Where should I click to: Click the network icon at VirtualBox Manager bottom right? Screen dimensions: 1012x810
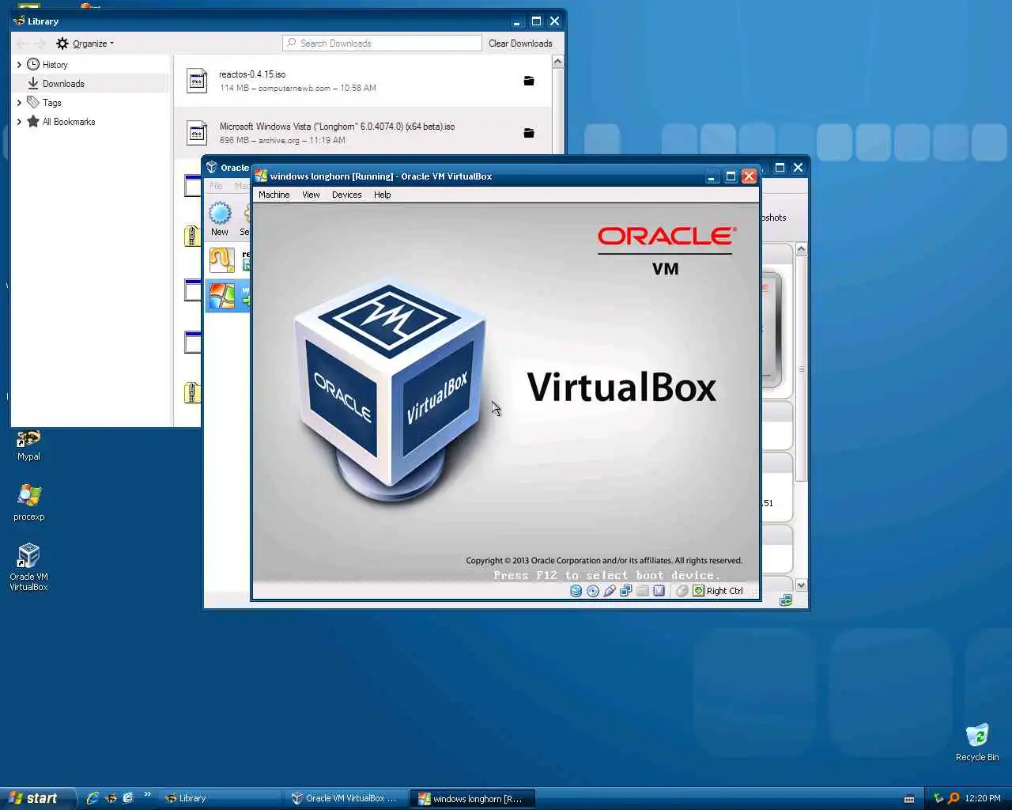[x=785, y=600]
